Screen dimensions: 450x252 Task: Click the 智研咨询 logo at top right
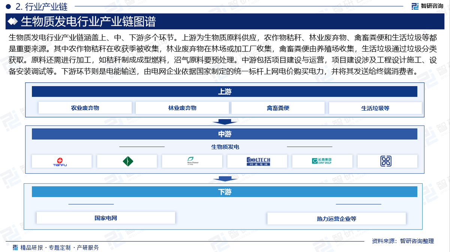pos(427,6)
